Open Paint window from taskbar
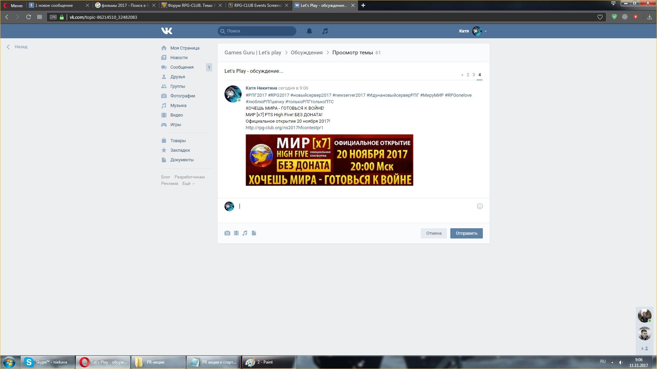This screenshot has width=657, height=369. click(269, 362)
